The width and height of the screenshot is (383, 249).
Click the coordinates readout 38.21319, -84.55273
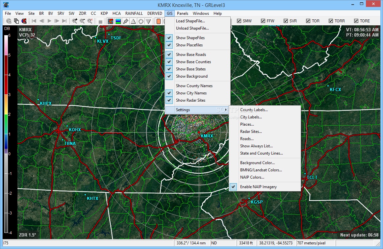(276, 243)
